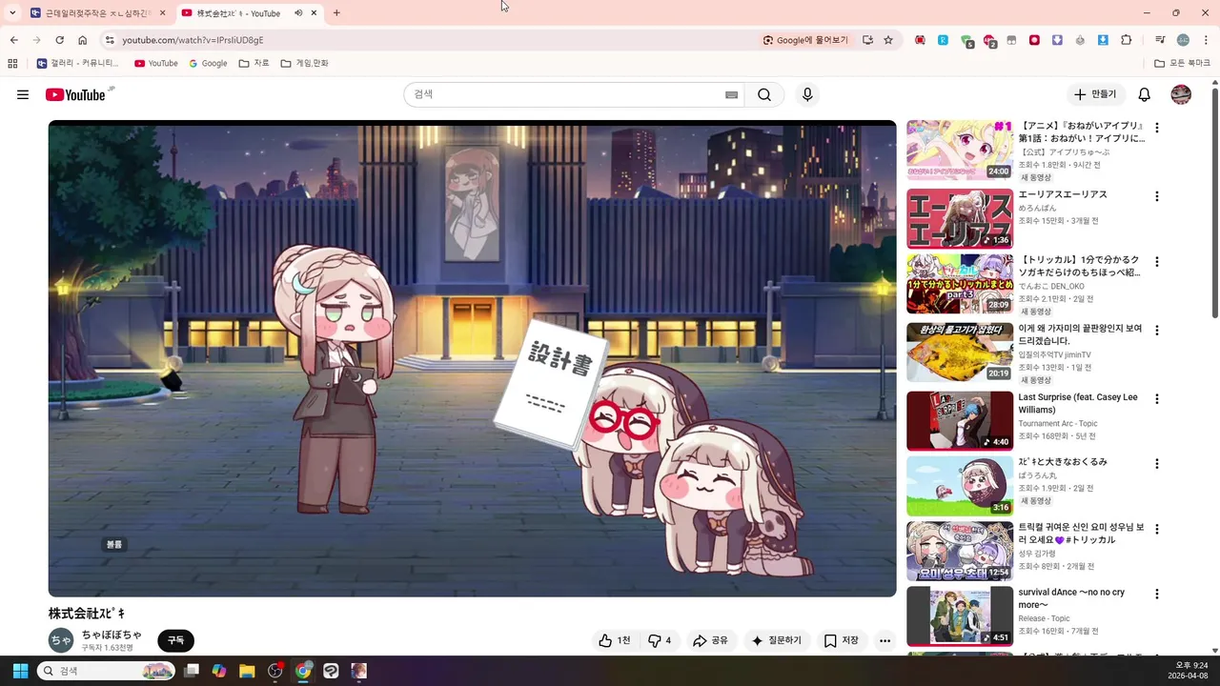Click the YouTube search magnifier button

point(764,94)
